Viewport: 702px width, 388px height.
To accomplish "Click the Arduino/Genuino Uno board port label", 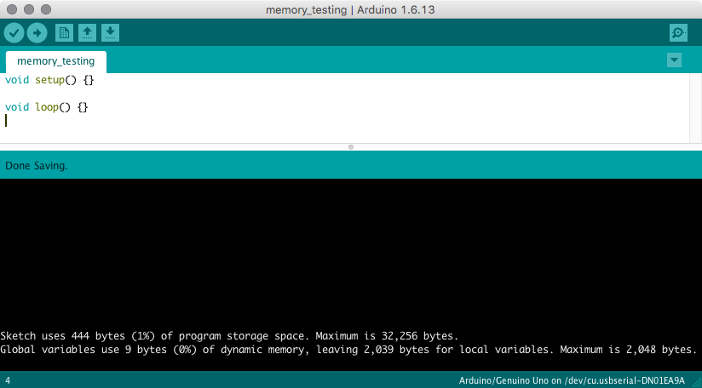I will click(x=568, y=379).
